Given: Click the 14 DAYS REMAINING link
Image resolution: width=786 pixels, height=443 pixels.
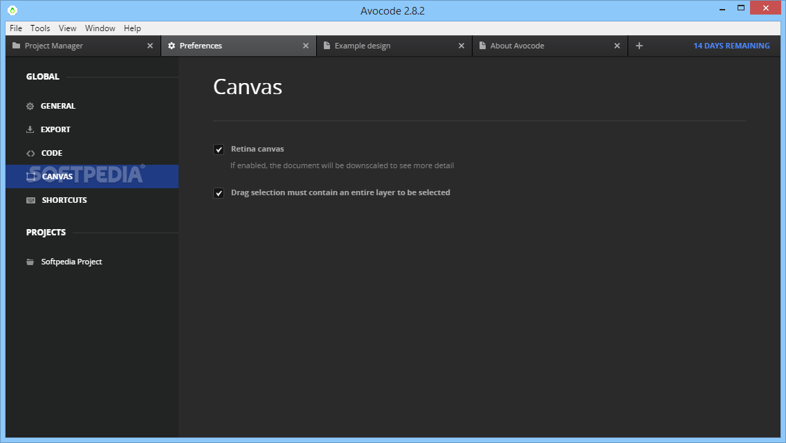Looking at the screenshot, I should (x=731, y=46).
